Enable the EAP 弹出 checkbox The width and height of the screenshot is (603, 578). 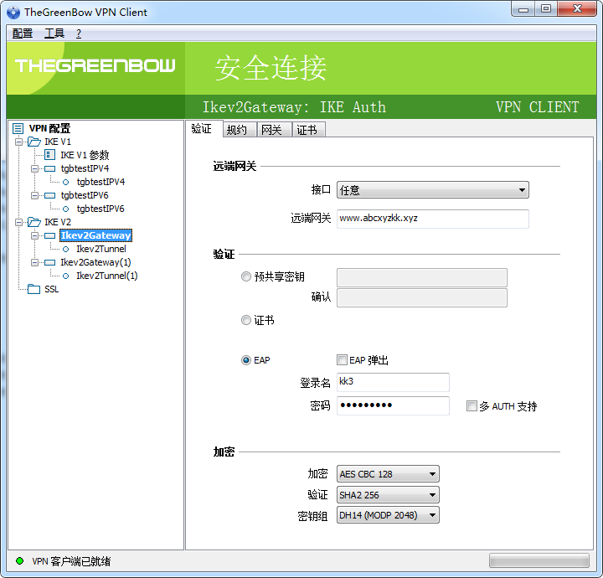pos(342,360)
